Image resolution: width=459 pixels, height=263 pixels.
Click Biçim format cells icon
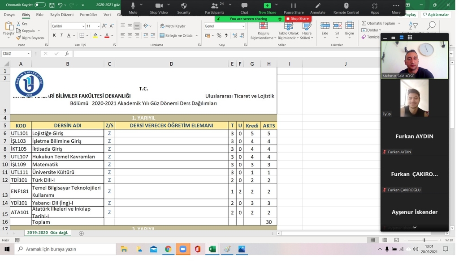pos(350,26)
